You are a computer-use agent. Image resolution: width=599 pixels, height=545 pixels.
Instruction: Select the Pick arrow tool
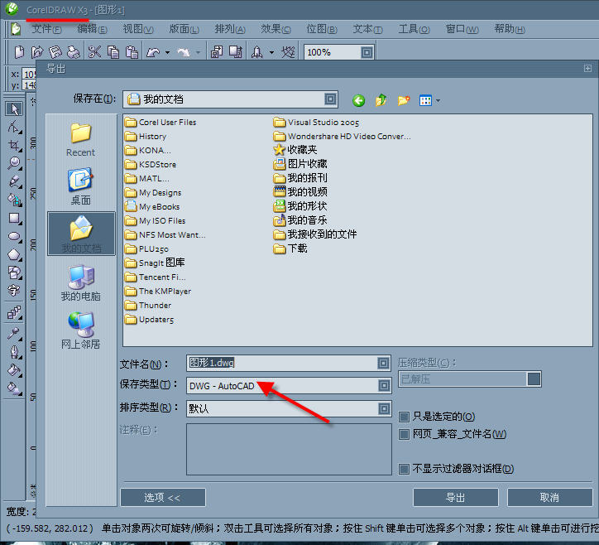[x=14, y=109]
